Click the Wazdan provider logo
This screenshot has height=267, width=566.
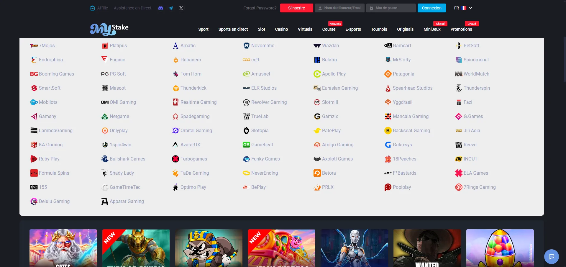pyautogui.click(x=317, y=46)
